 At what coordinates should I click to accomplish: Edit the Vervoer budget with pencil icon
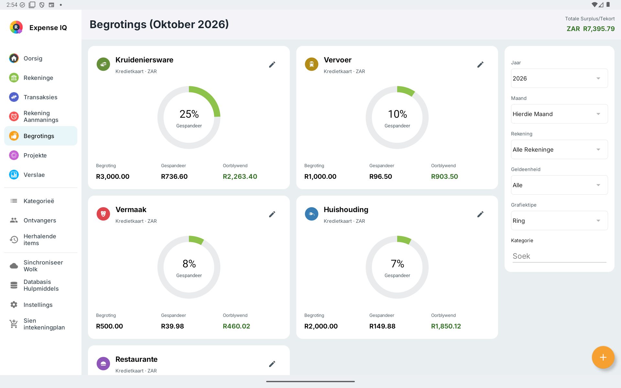pyautogui.click(x=480, y=65)
